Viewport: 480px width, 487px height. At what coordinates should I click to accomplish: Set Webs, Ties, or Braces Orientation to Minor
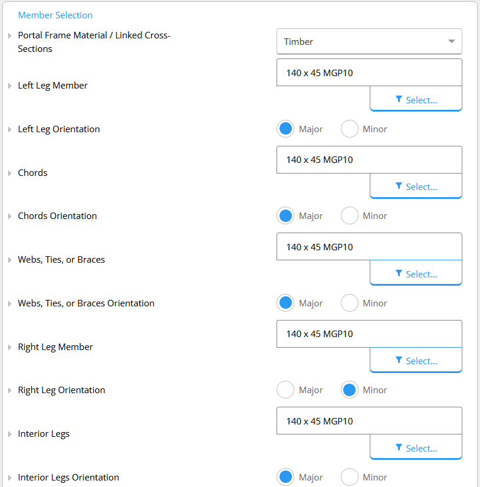click(350, 303)
